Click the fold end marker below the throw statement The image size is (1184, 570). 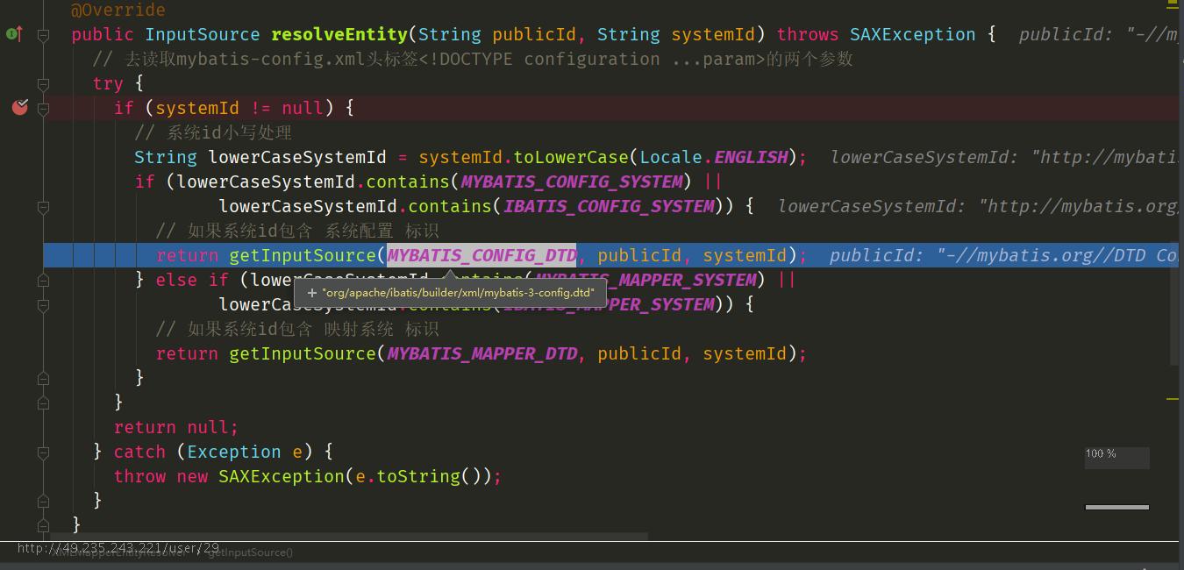[x=43, y=502]
